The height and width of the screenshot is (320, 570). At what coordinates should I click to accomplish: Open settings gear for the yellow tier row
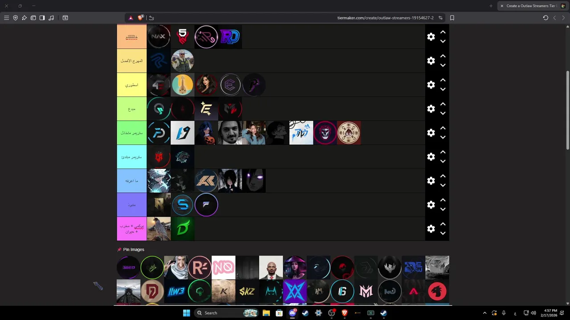point(431,85)
